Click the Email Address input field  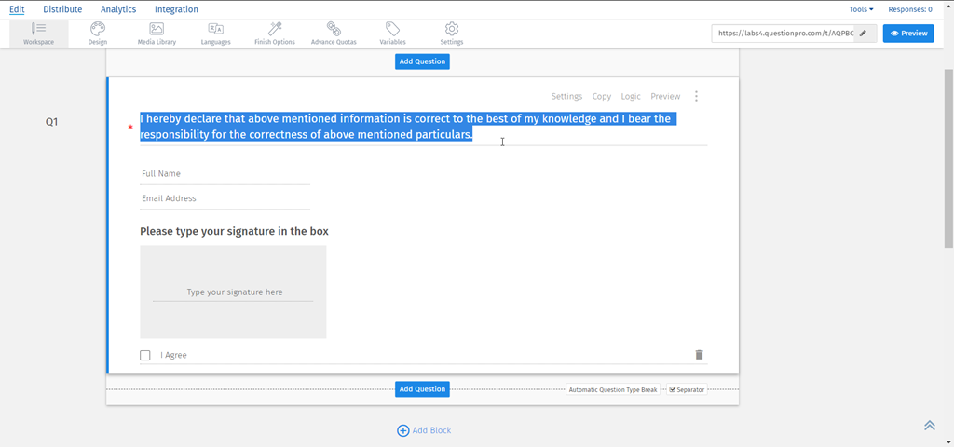[x=225, y=198]
